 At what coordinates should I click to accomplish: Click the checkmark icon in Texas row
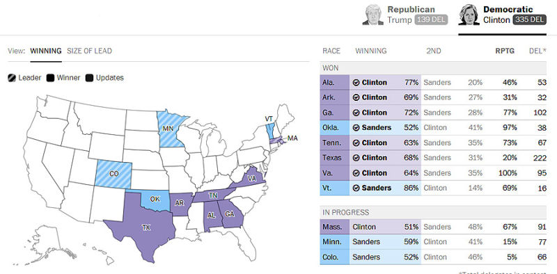coord(356,158)
